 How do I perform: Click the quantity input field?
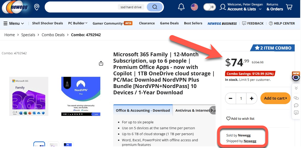click(241, 98)
